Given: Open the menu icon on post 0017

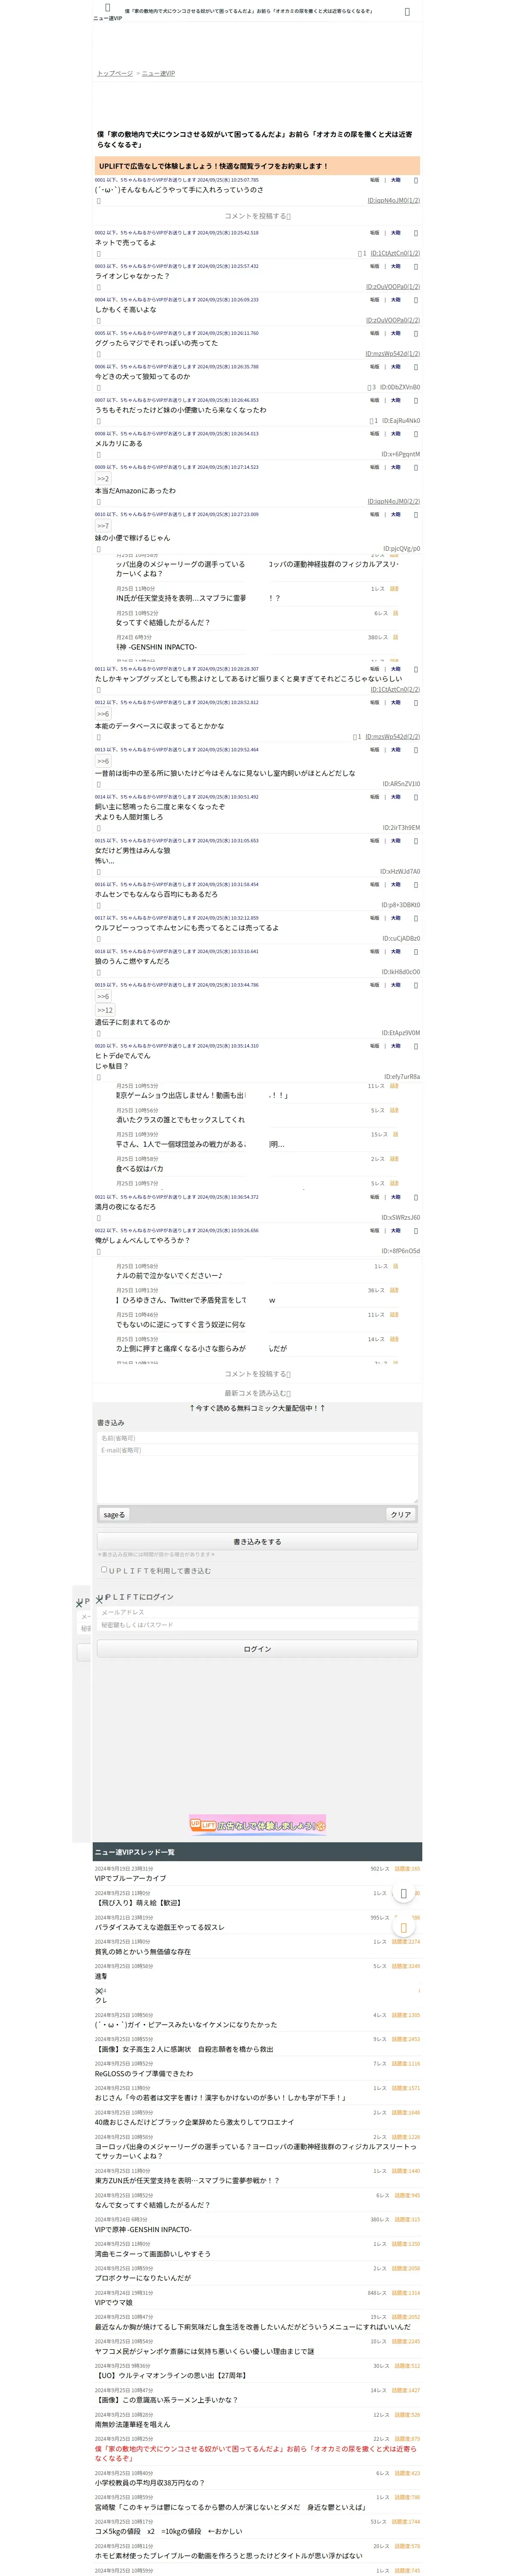Looking at the screenshot, I should tap(416, 918).
